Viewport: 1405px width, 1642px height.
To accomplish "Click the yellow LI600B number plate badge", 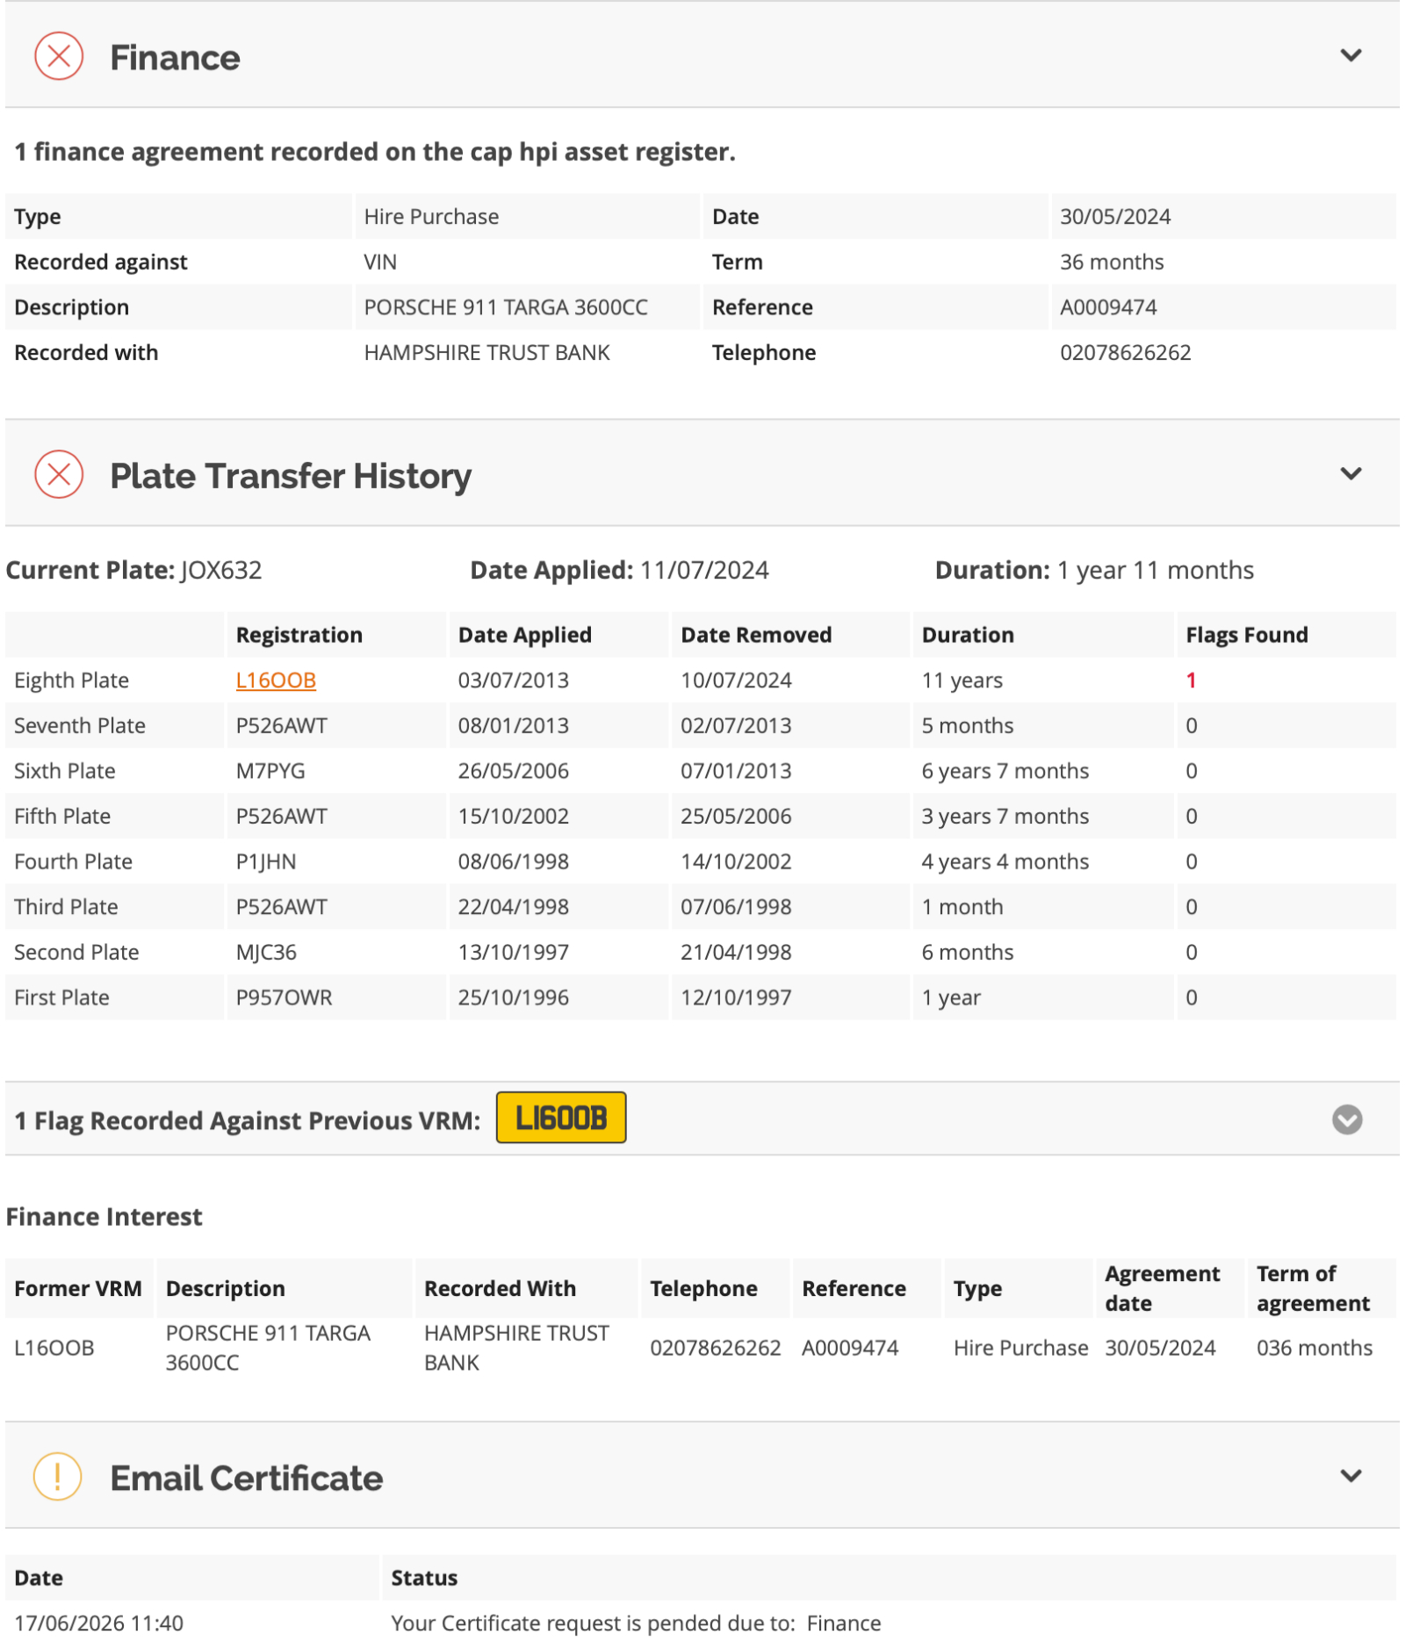I will (x=560, y=1117).
